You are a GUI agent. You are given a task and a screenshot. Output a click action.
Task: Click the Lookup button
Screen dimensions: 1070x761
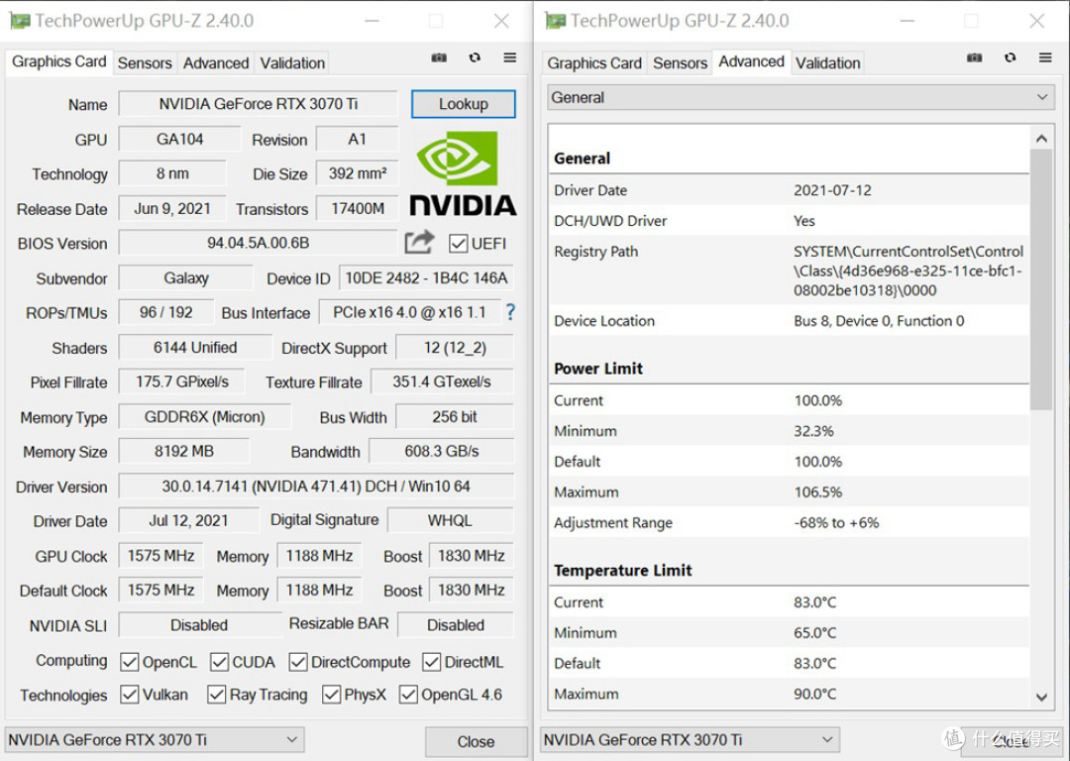(463, 103)
